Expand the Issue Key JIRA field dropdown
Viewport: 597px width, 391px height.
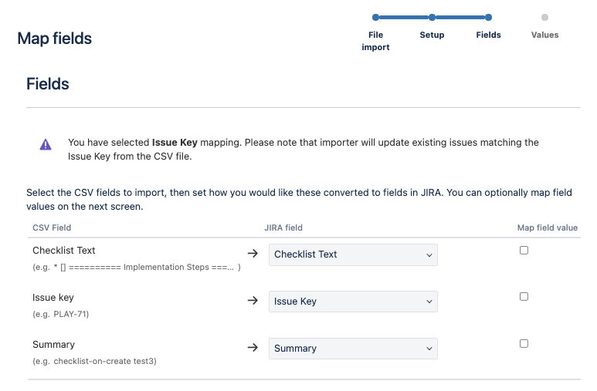pyautogui.click(x=353, y=302)
